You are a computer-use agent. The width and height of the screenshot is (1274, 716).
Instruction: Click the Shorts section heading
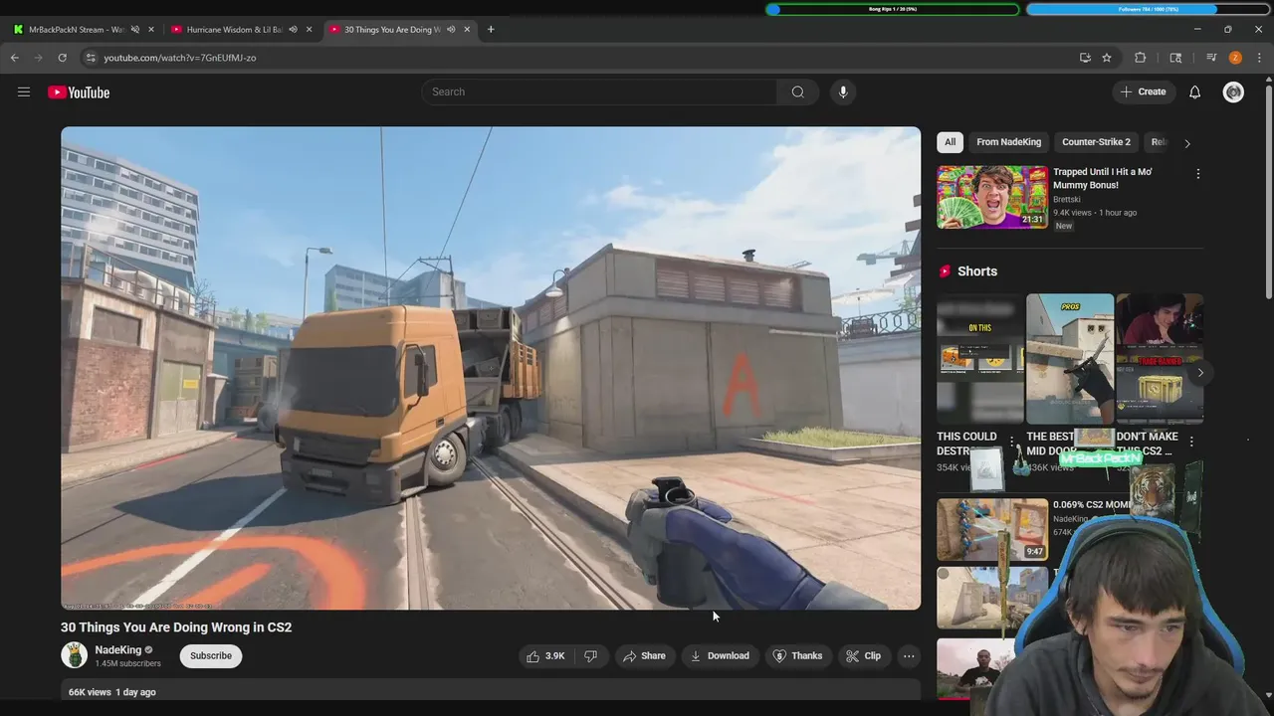977,271
